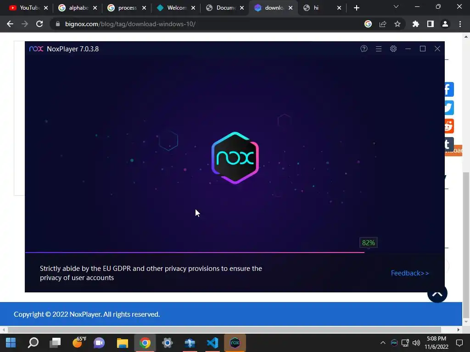This screenshot has height=352, width=470.
Task: Click the scroll-to-top arrow button
Action: click(437, 294)
